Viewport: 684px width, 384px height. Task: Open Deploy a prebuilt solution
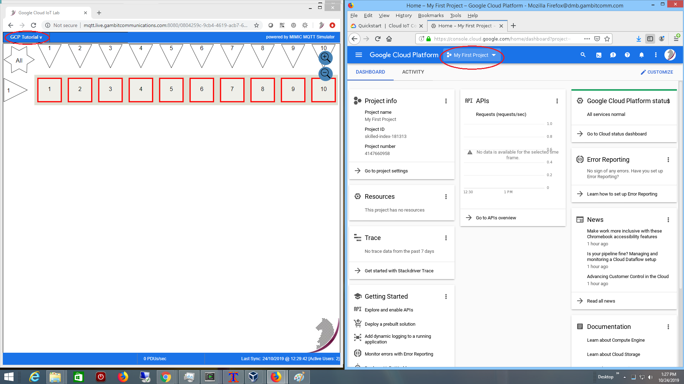click(x=390, y=324)
